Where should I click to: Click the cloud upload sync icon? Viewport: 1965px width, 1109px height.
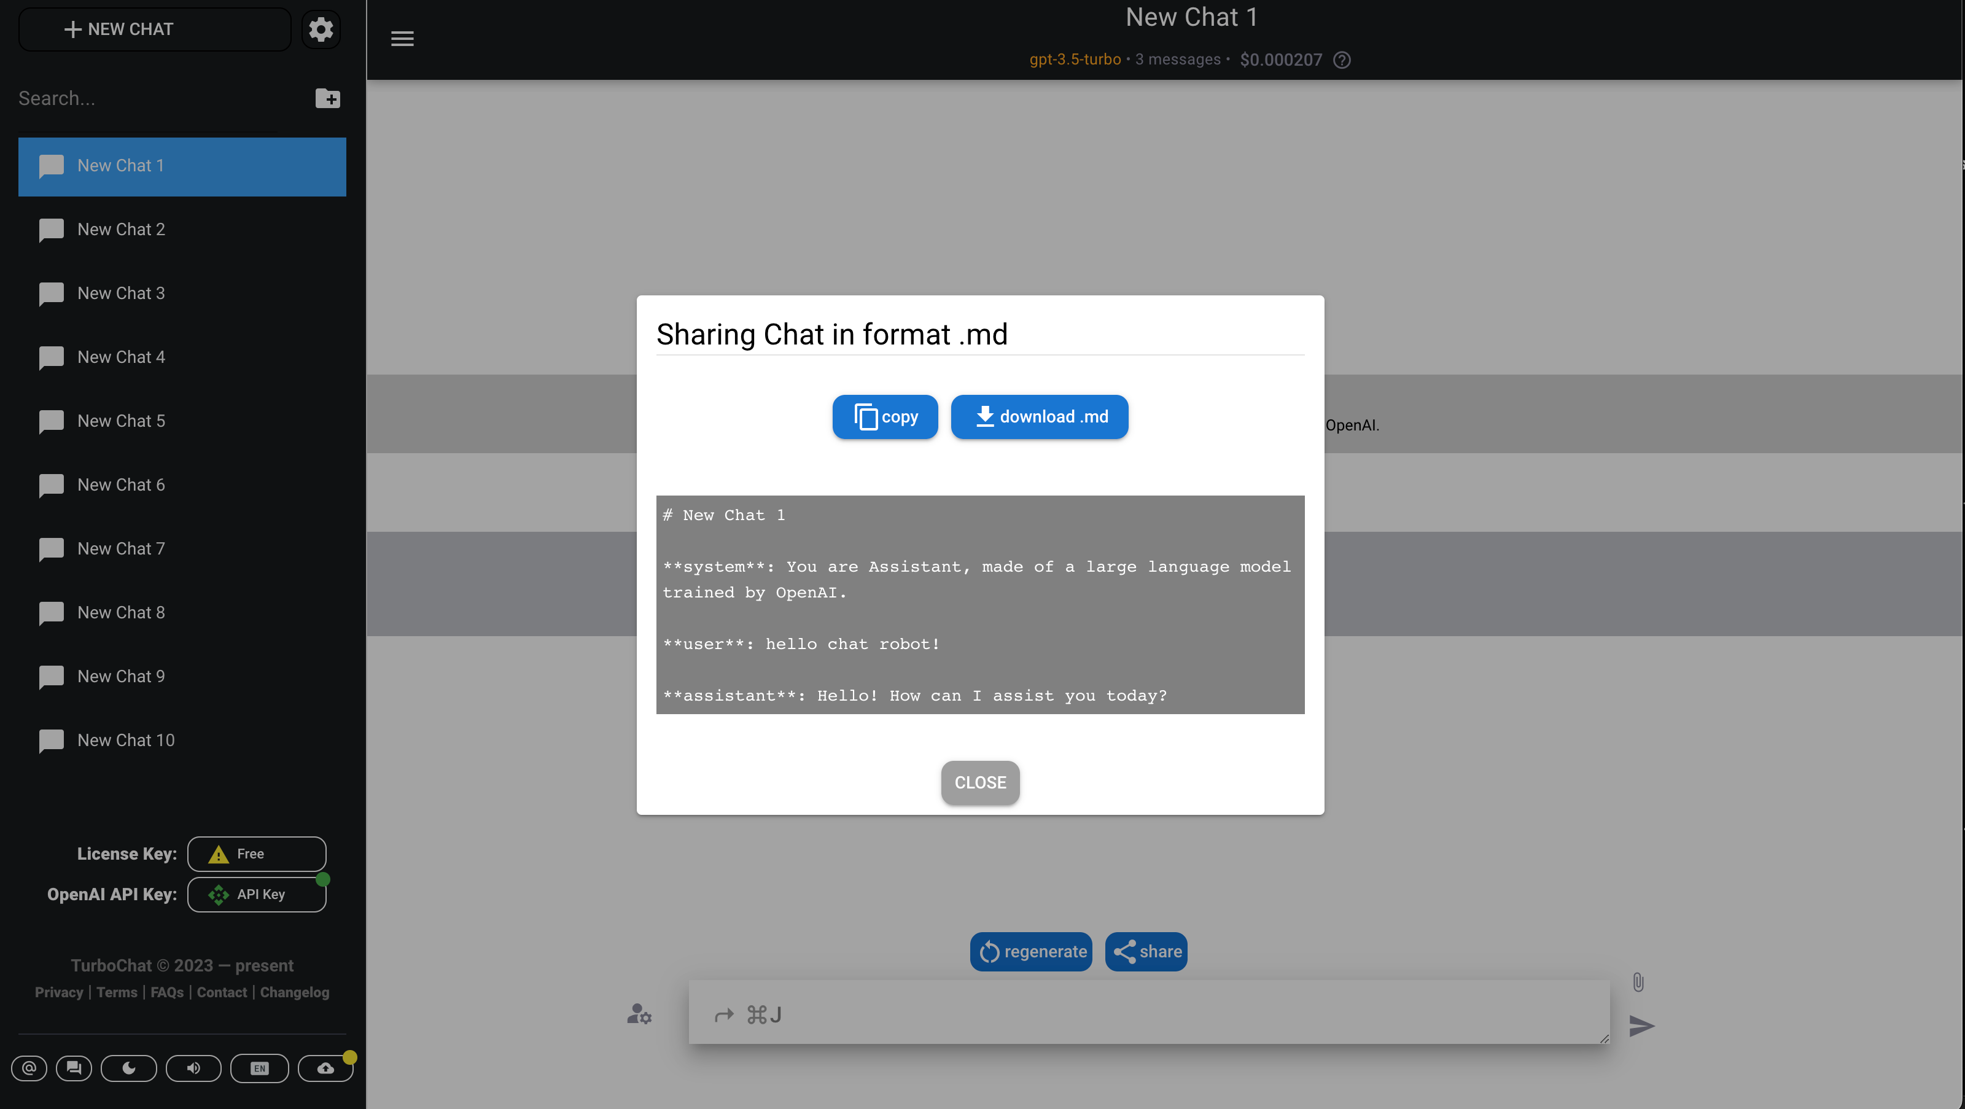tap(325, 1068)
